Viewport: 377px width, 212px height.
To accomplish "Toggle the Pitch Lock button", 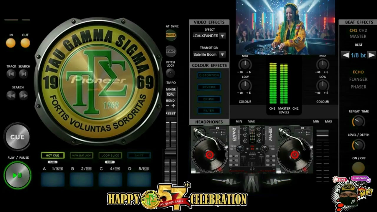I will pos(171,73).
